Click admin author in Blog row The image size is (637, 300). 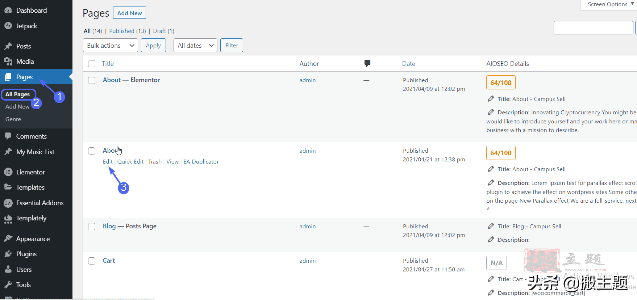click(308, 226)
